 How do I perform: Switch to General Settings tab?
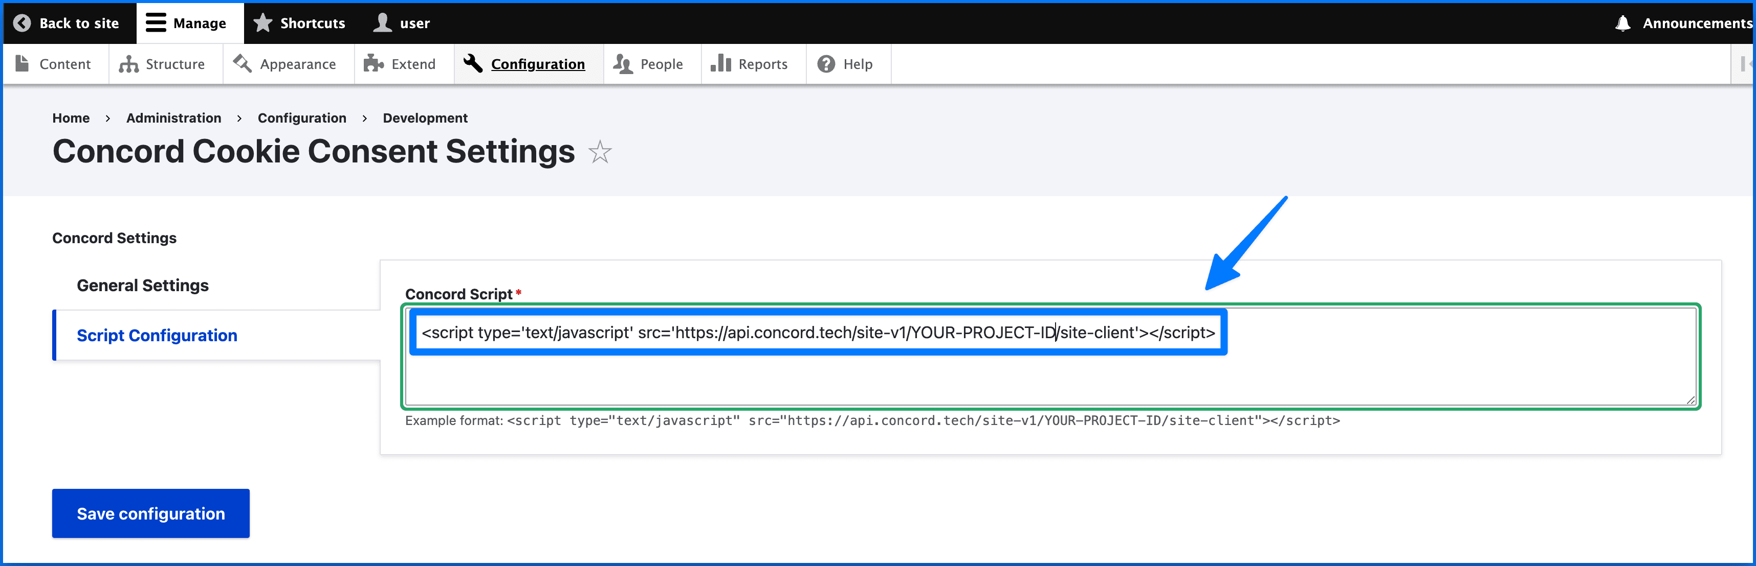click(x=142, y=285)
